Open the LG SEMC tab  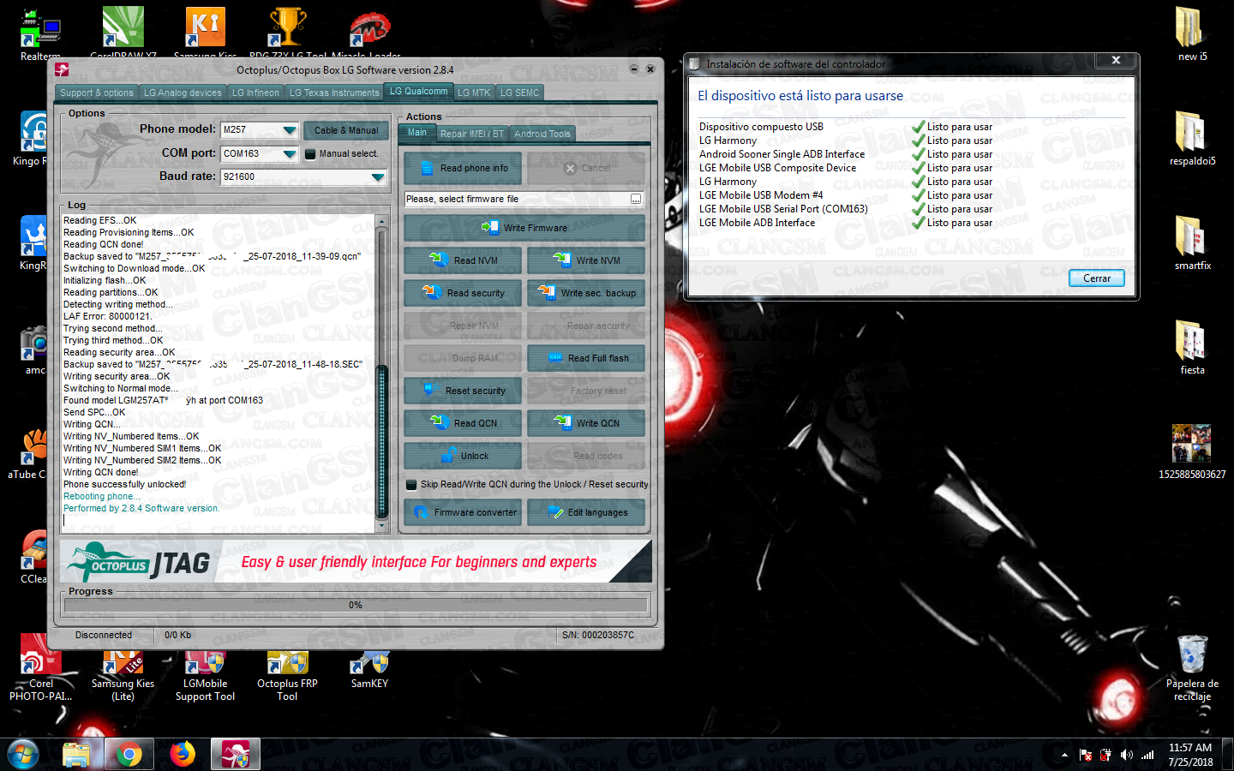[x=519, y=93]
